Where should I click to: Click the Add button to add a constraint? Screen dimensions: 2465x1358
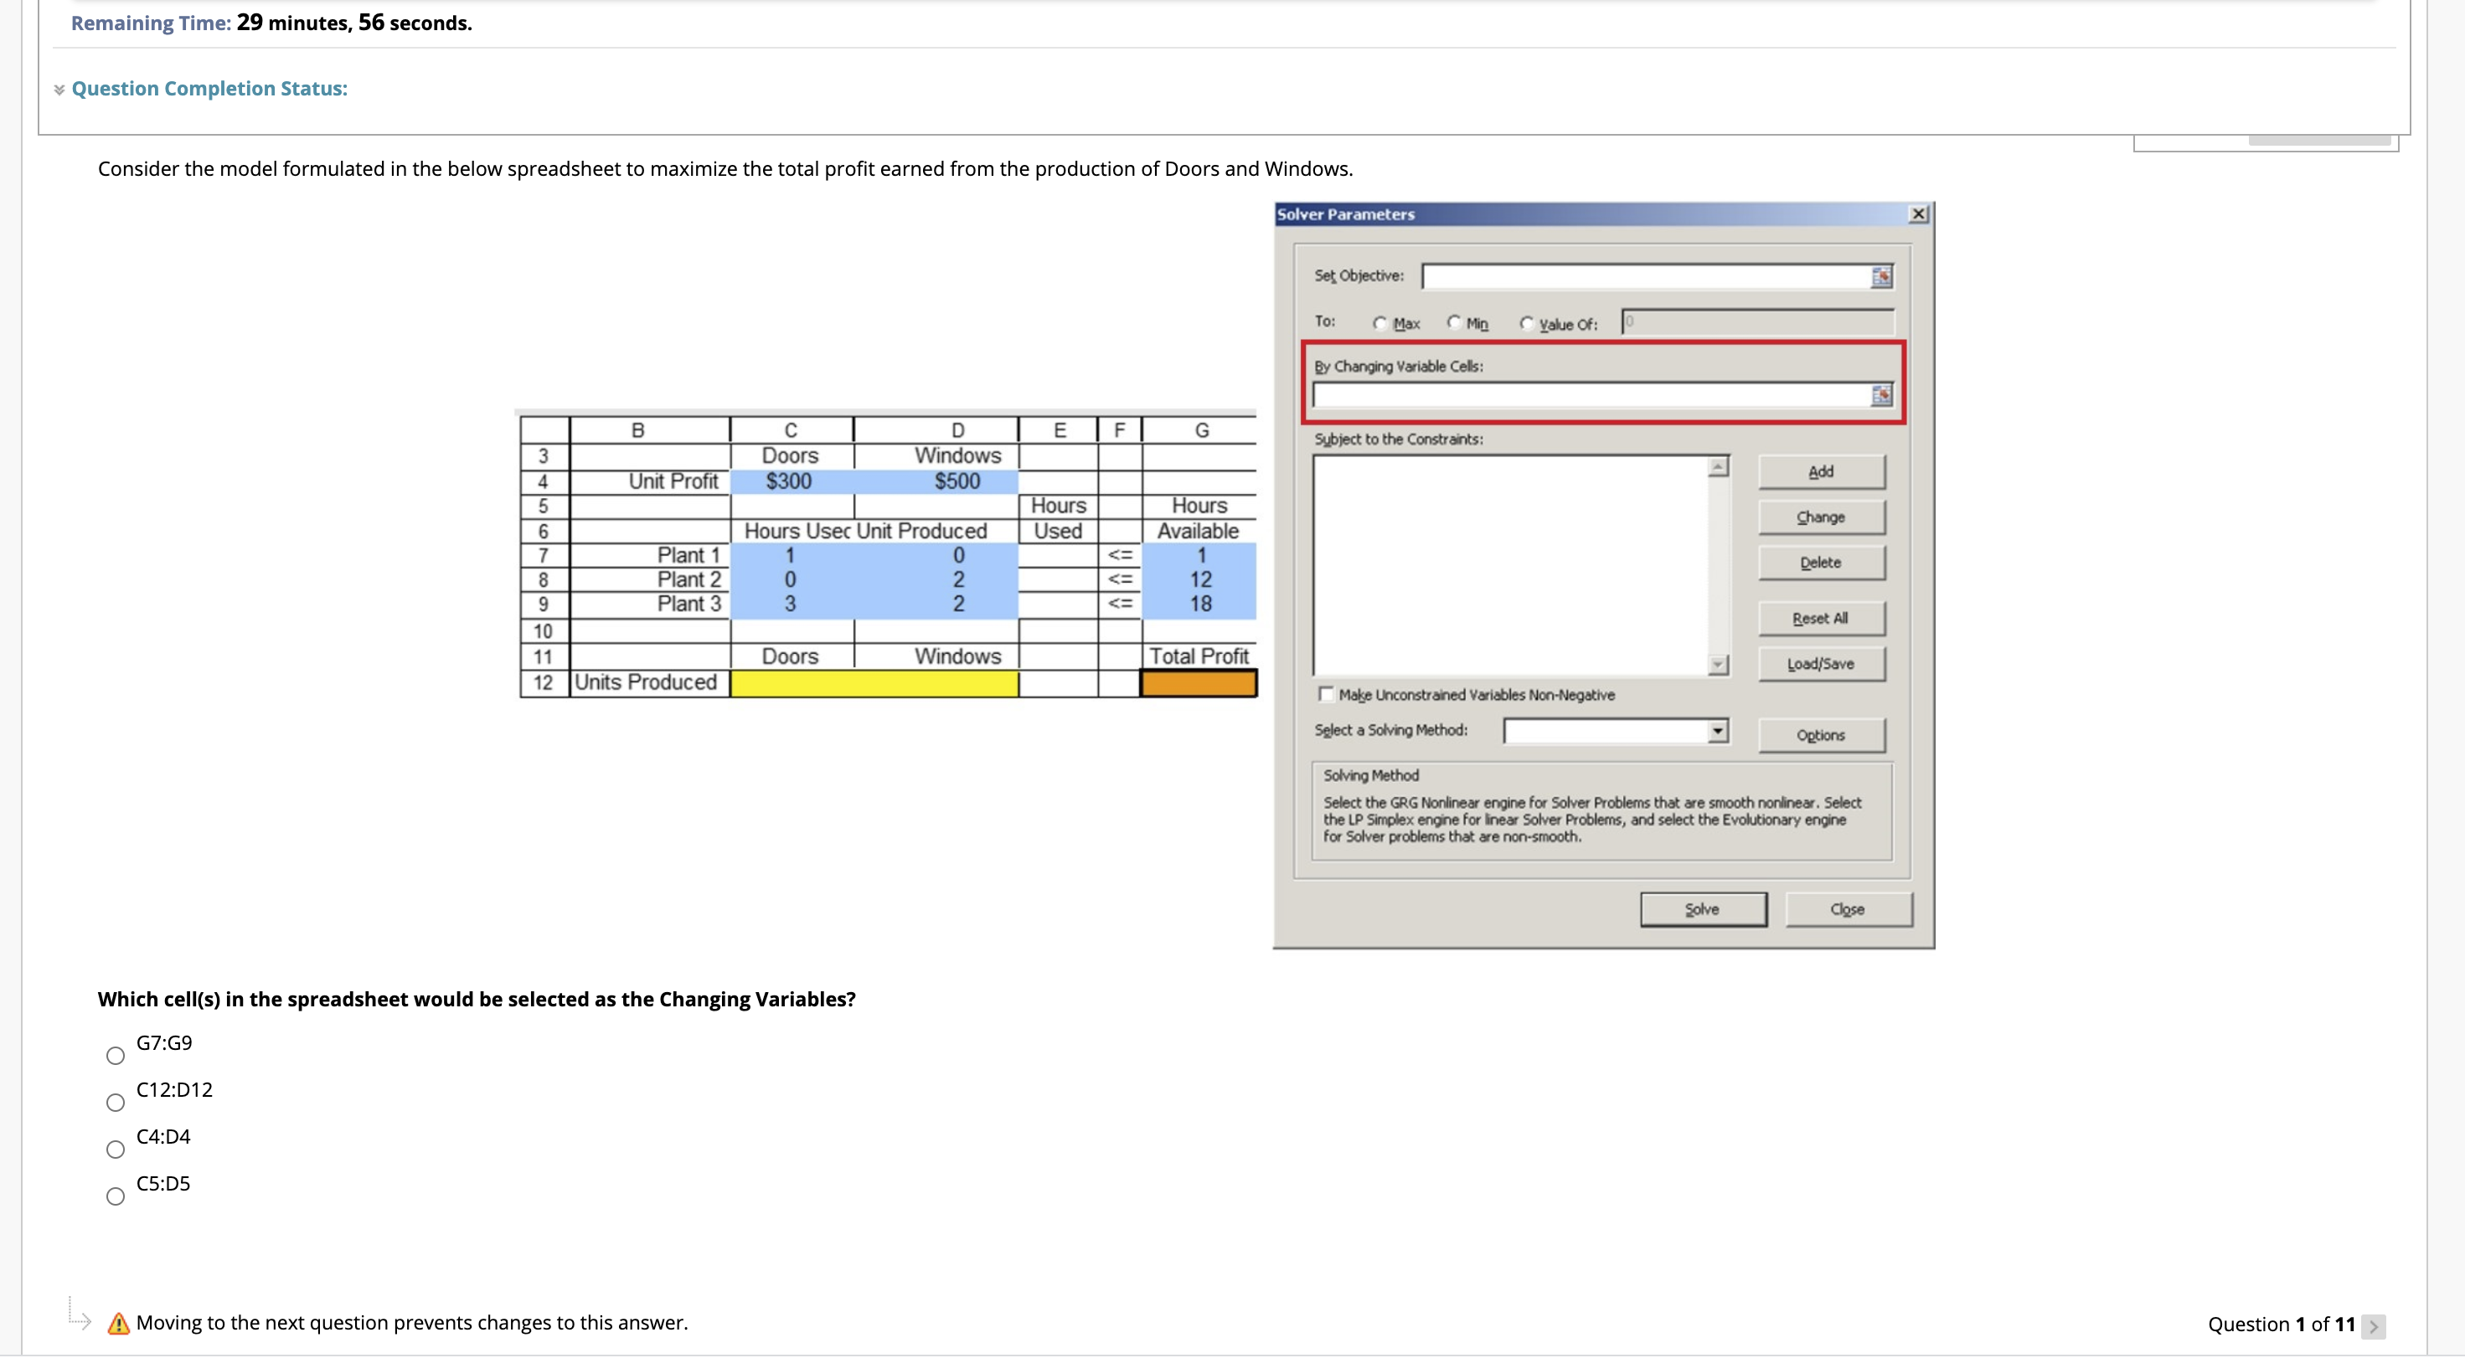pos(1820,471)
